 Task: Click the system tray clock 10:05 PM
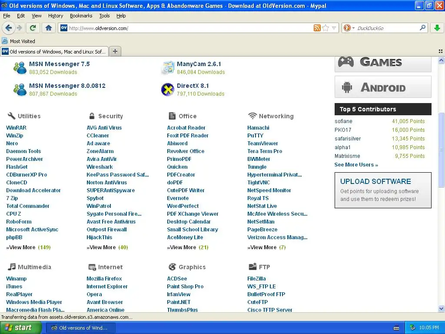(429, 328)
